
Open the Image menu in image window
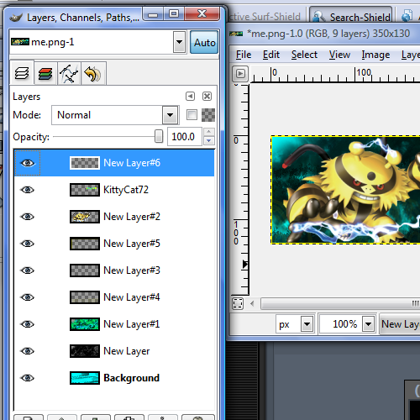click(x=375, y=55)
